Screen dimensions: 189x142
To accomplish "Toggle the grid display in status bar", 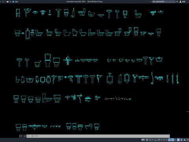I will [147, 140].
